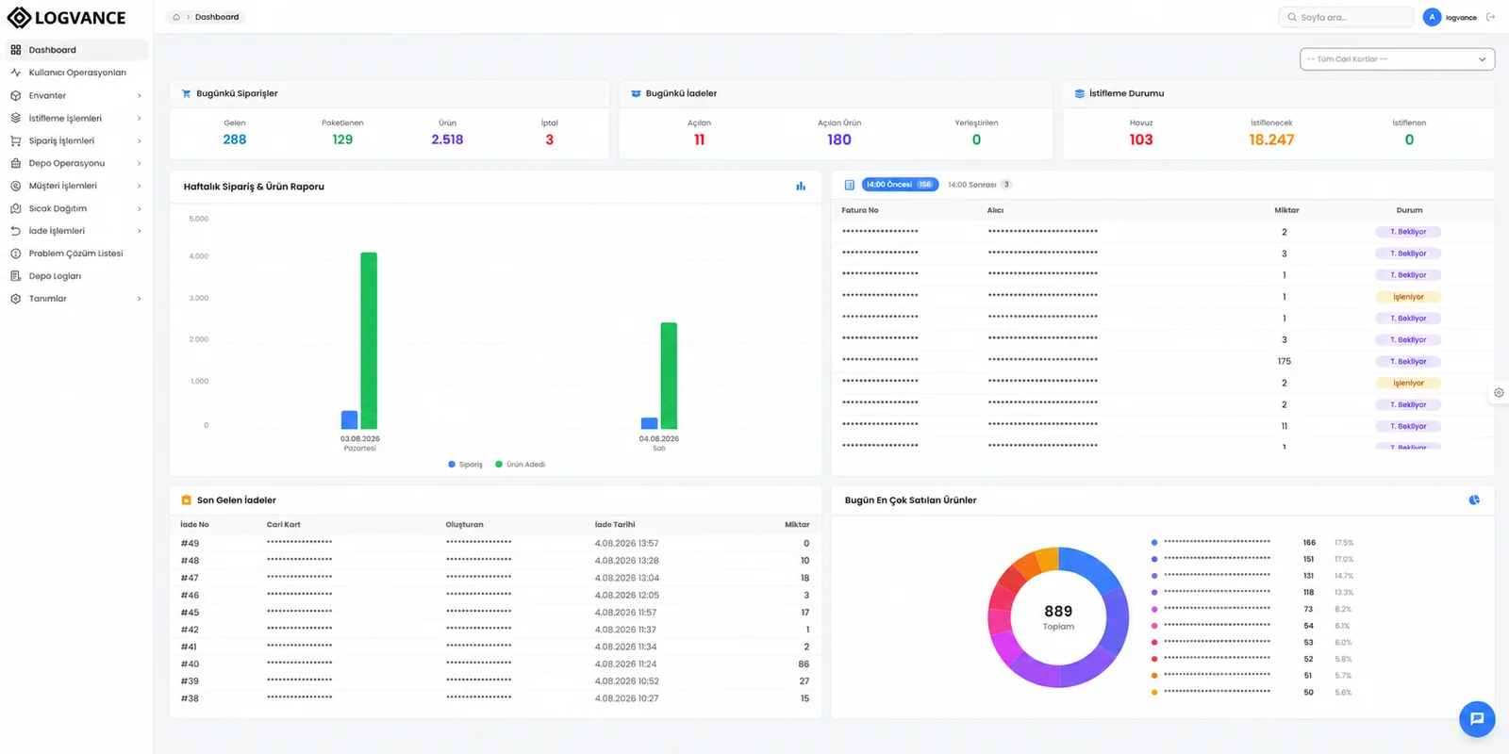Focus the Sayfa ara search field
The height and width of the screenshot is (754, 1509).
[x=1347, y=17]
